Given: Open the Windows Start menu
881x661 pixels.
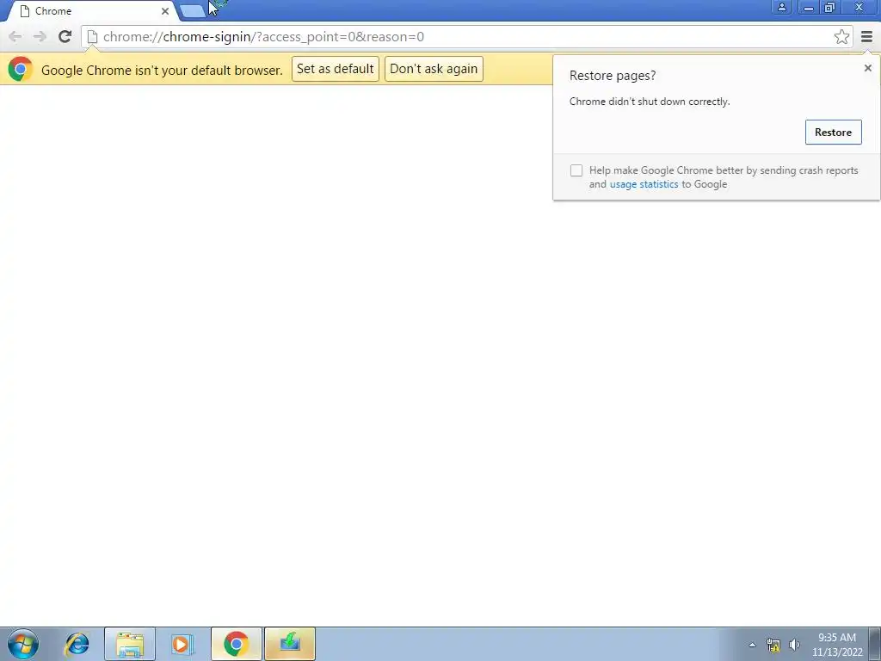Looking at the screenshot, I should coord(23,644).
